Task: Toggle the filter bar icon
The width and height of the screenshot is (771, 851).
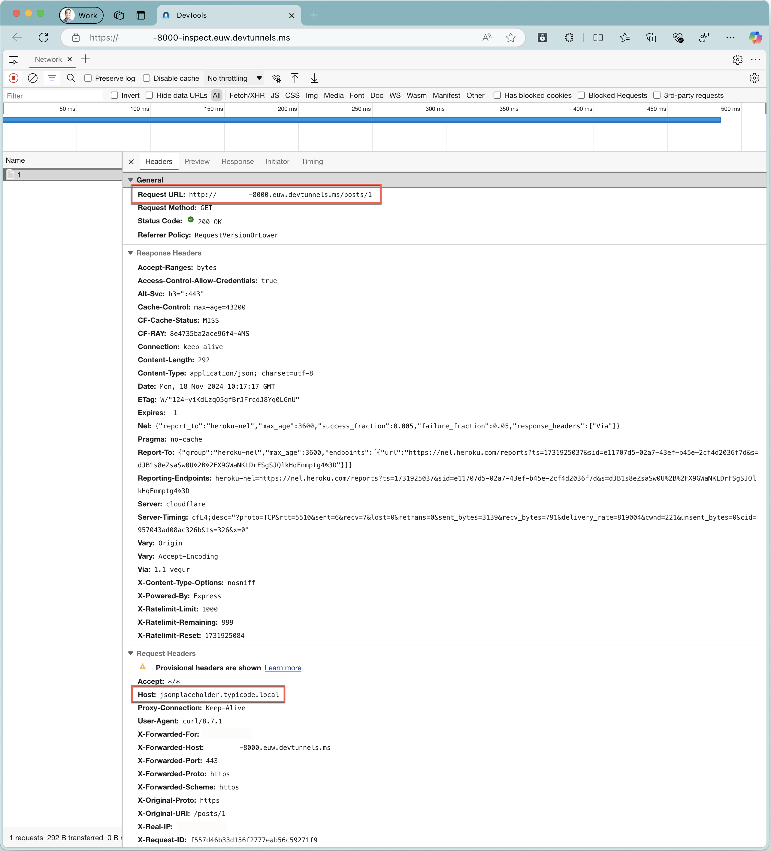Action: click(x=52, y=78)
